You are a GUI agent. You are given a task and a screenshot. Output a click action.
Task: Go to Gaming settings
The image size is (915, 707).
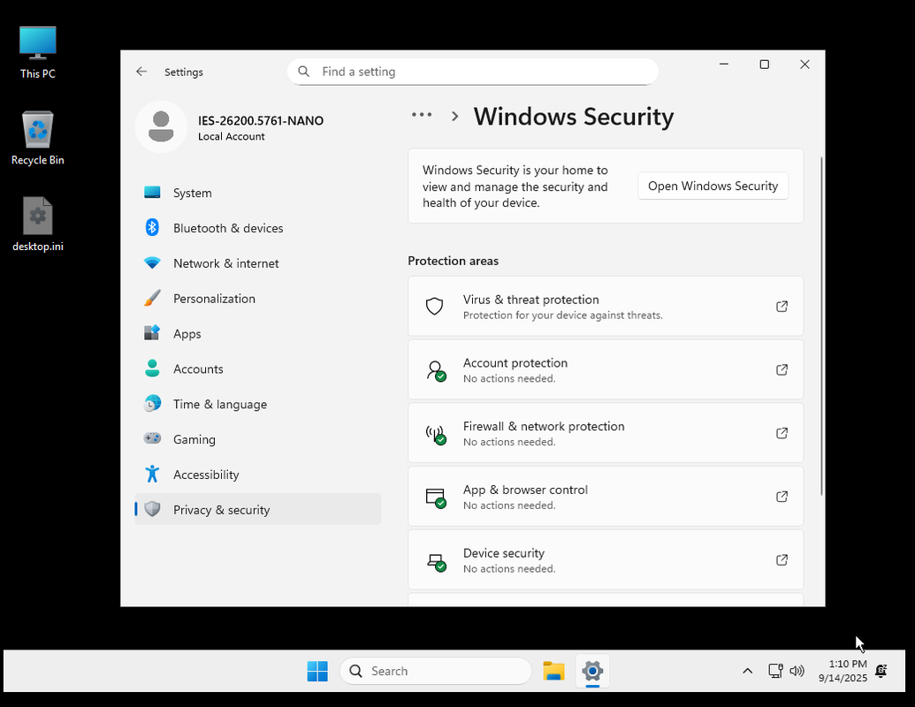[x=257, y=439]
